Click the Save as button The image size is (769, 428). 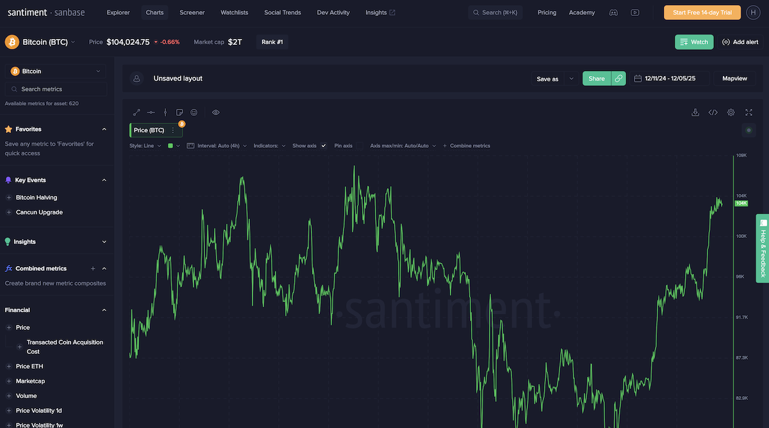(x=547, y=79)
